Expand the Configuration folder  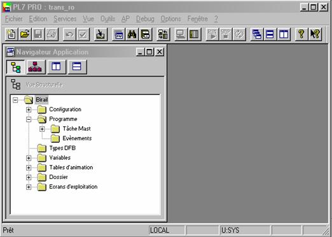click(29, 110)
